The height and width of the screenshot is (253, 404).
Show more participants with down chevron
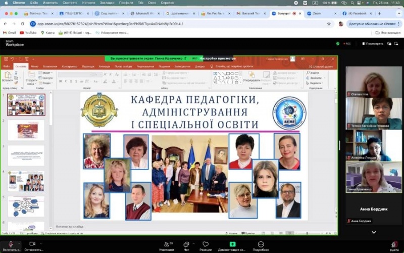point(374,232)
